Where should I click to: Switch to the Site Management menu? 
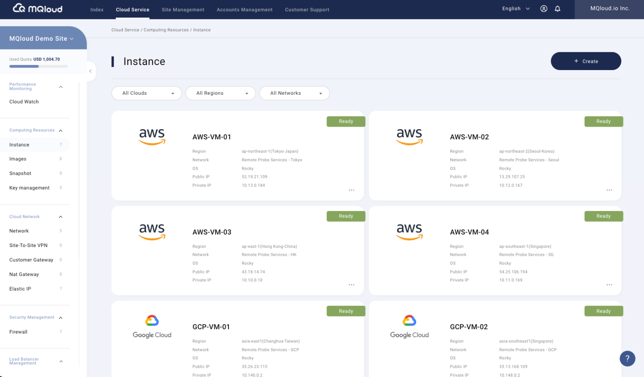[x=183, y=9]
